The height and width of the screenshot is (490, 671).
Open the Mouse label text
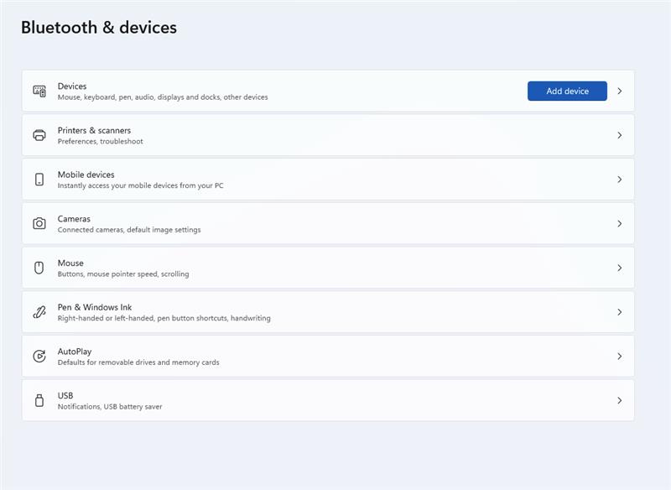coord(70,263)
